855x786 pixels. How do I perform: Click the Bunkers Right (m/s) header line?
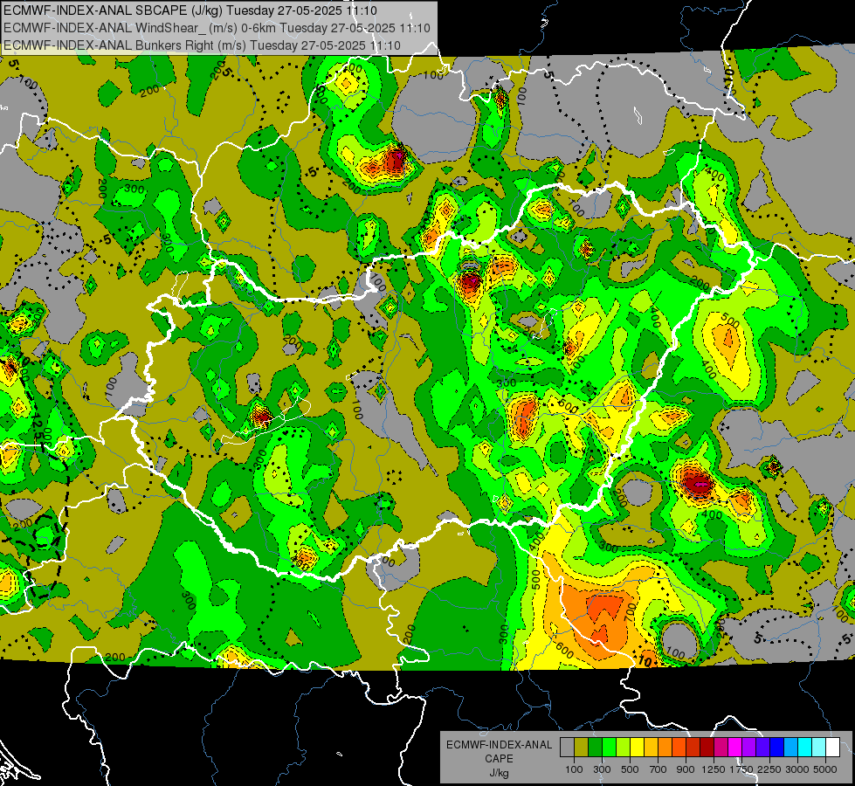[x=202, y=45]
